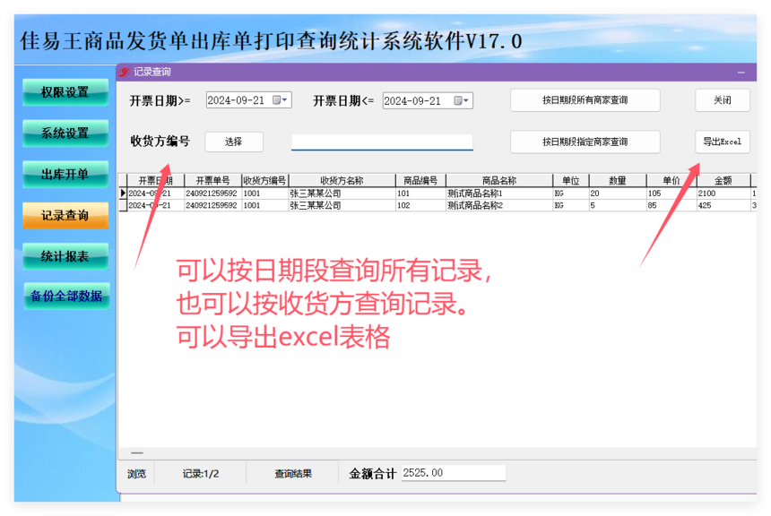Focus the 收货方编号 text input field
The height and width of the screenshot is (516, 771).
(382, 142)
